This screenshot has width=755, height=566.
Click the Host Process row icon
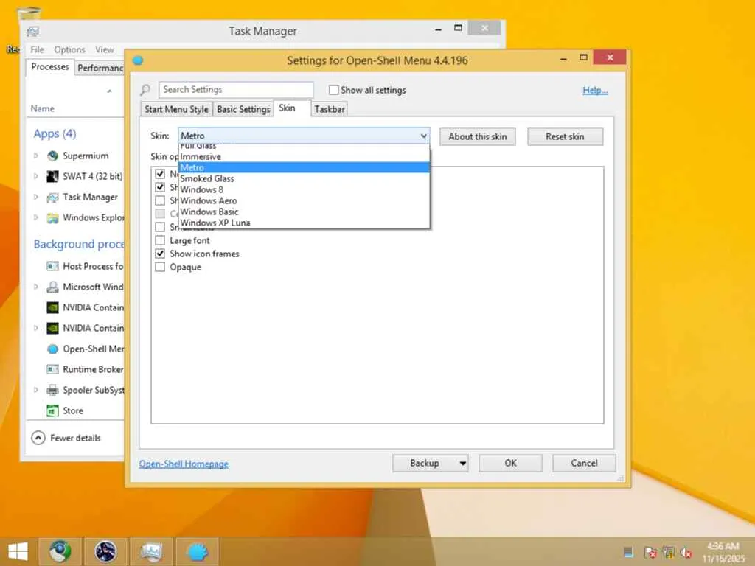pyautogui.click(x=52, y=266)
